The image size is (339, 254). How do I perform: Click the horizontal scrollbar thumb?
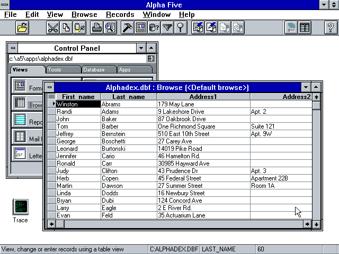point(60,224)
